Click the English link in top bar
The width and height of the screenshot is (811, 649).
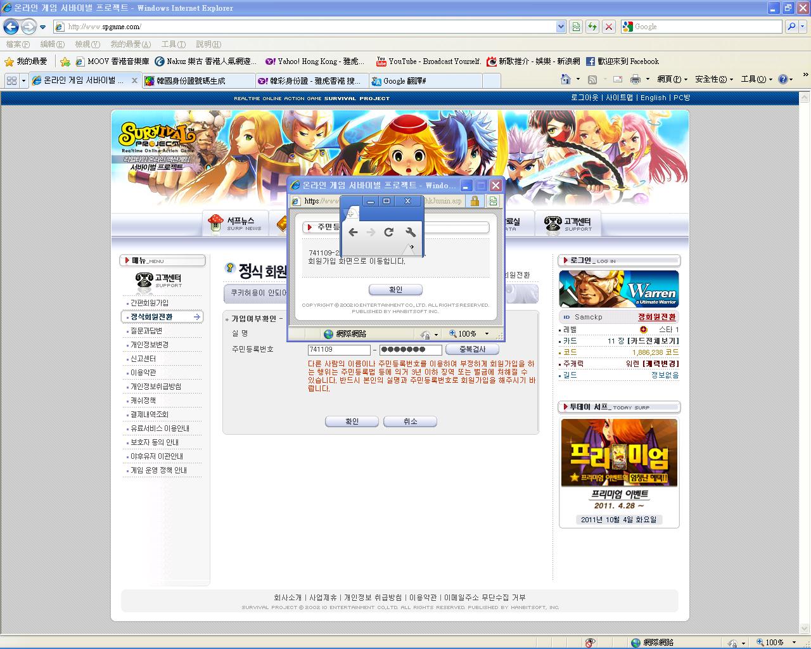coord(653,98)
